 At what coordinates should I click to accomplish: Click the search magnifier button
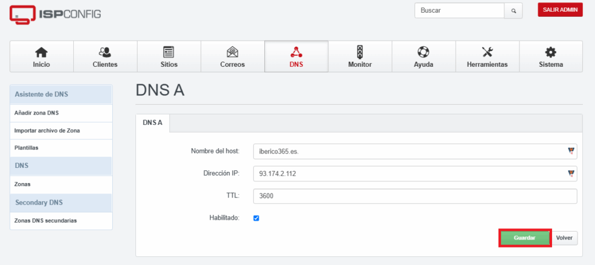click(514, 10)
